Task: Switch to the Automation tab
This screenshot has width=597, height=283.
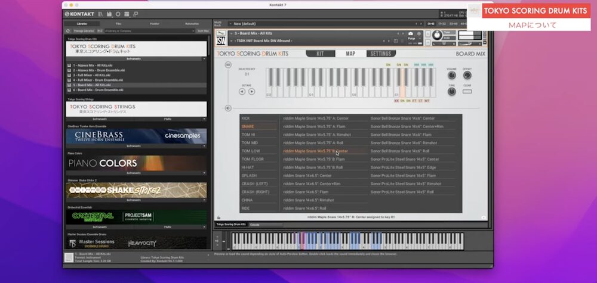Action: [192, 24]
